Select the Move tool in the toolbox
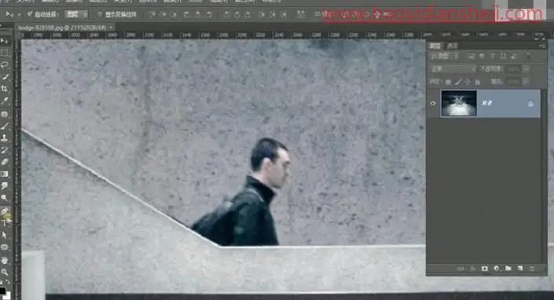 point(5,42)
